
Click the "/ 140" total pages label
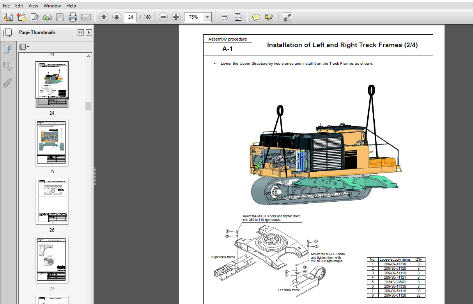pyautogui.click(x=145, y=17)
